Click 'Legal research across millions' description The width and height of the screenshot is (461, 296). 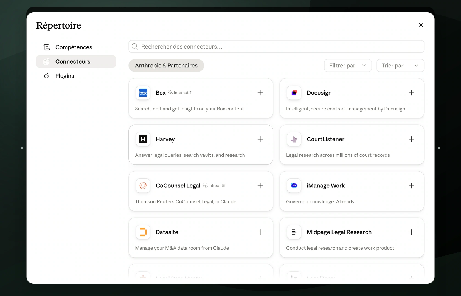pyautogui.click(x=338, y=155)
